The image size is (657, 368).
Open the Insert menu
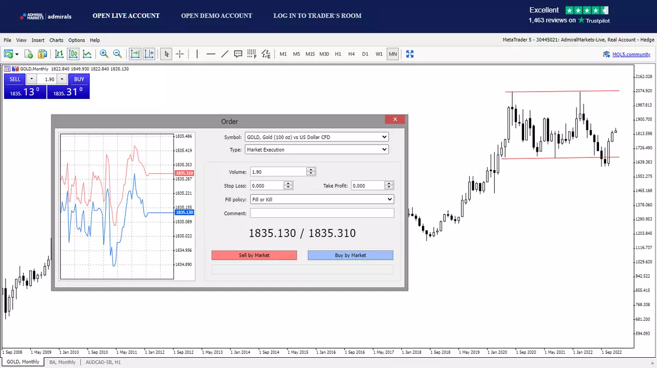tap(38, 40)
